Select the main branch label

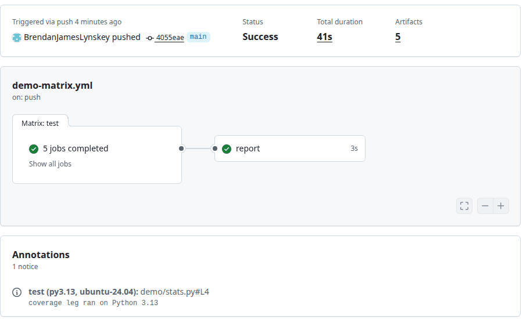point(198,37)
